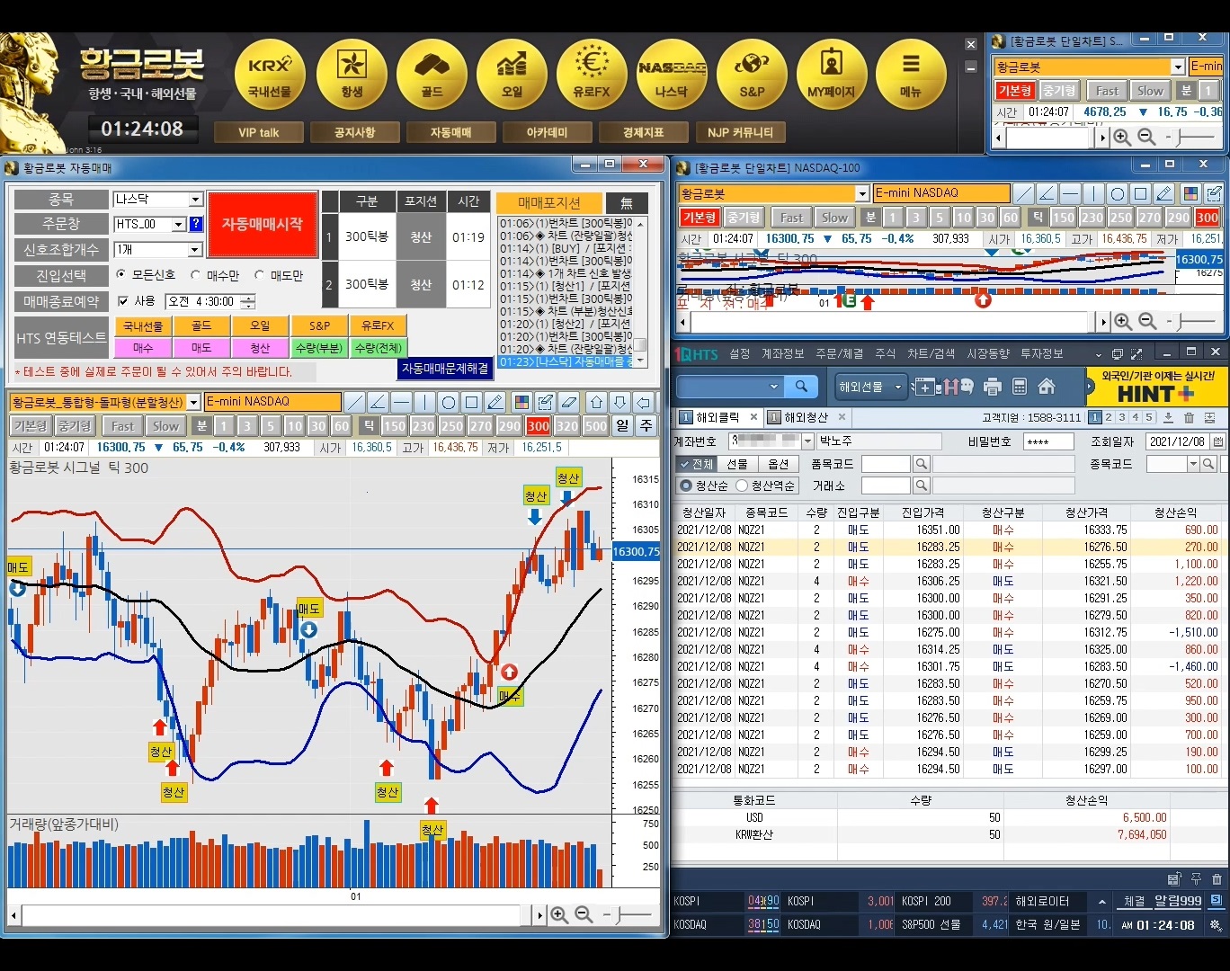1230x971 pixels.
Task: Open the 항셍 gold button
Action: click(352, 75)
